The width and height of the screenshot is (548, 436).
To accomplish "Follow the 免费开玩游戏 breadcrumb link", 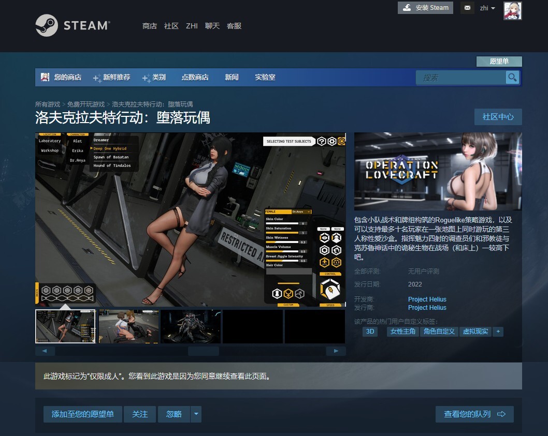I will [86, 104].
